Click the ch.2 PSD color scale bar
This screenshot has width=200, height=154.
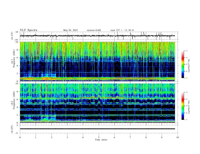(x=183, y=106)
